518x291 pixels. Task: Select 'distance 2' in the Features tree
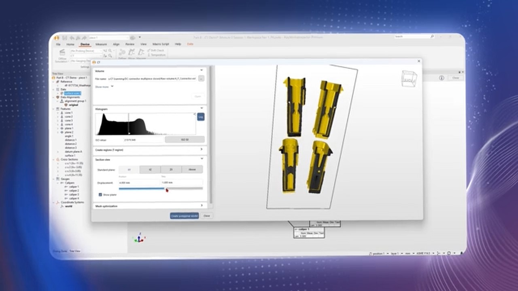tap(70, 144)
